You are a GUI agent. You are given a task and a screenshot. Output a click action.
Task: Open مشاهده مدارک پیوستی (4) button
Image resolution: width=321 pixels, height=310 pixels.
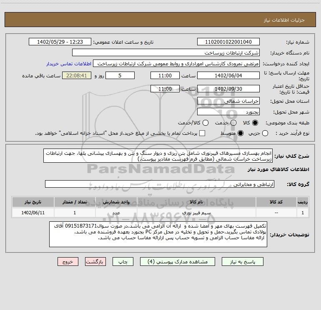click(x=178, y=262)
